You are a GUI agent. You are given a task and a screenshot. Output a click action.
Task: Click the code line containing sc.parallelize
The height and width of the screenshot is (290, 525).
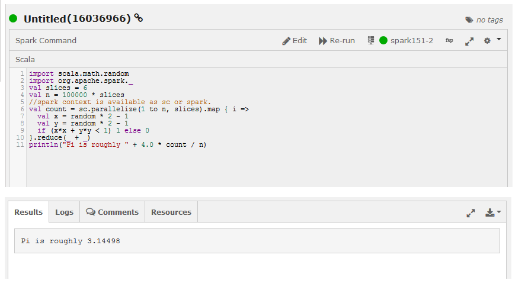pyautogui.click(x=139, y=109)
